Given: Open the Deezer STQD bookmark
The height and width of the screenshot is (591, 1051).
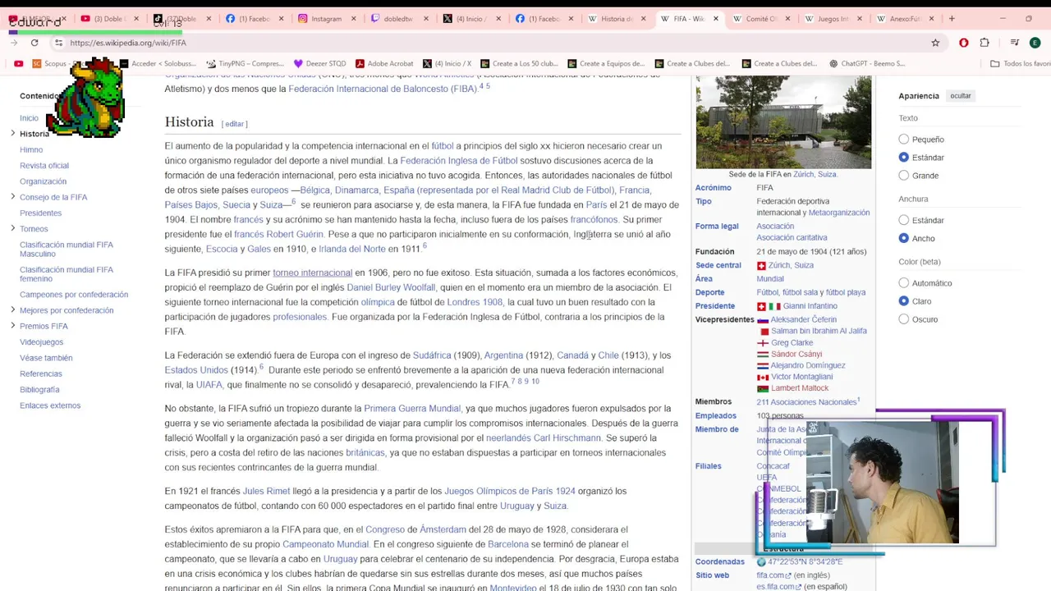Looking at the screenshot, I should coord(319,63).
